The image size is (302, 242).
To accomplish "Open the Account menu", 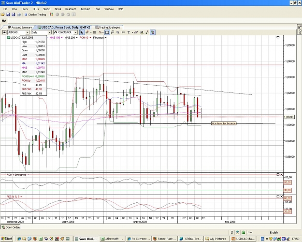I will click(x=85, y=9).
